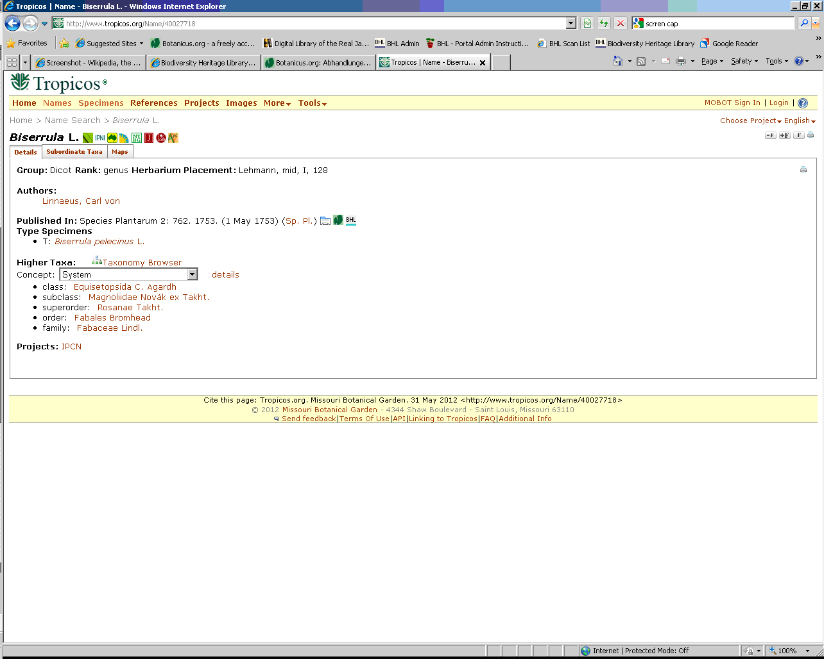Image resolution: width=824 pixels, height=659 pixels.
Task: Decrease page font size with -F button
Action: point(771,135)
